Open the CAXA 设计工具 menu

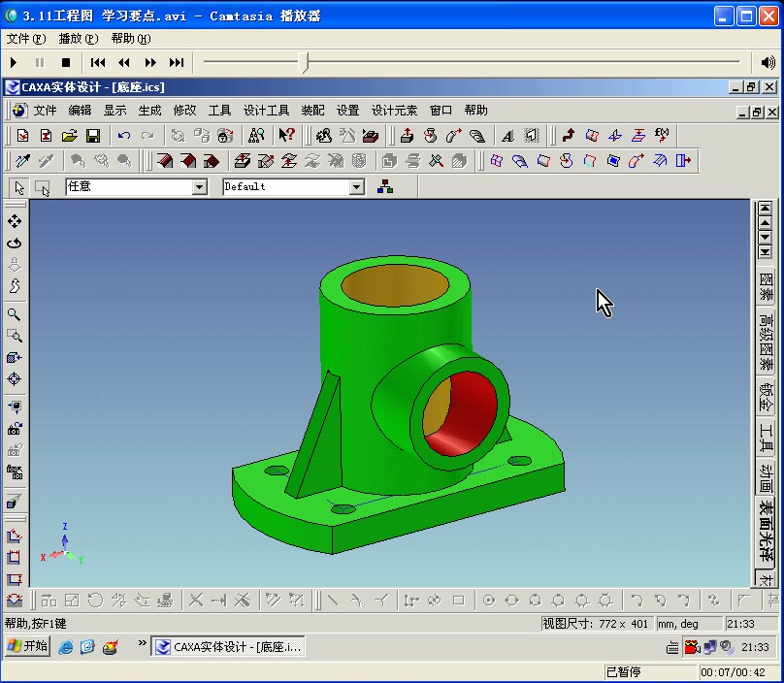pyautogui.click(x=266, y=110)
